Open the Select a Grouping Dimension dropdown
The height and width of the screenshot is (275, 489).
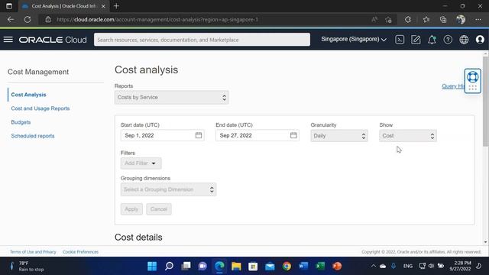pyautogui.click(x=168, y=189)
